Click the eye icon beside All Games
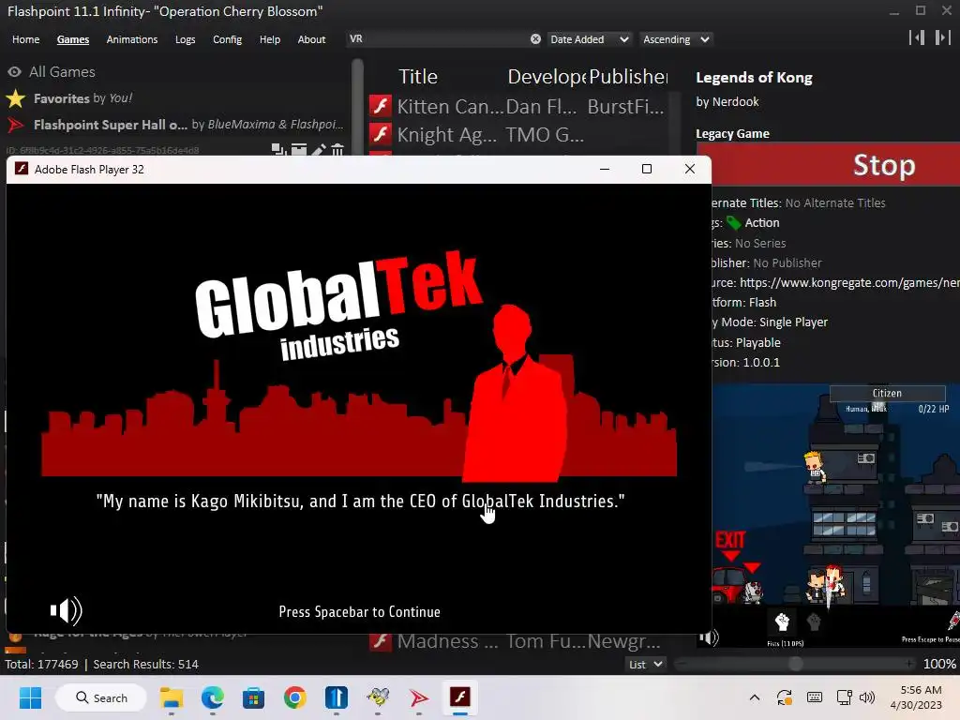Screen dimensions: 960x720 [15, 71]
